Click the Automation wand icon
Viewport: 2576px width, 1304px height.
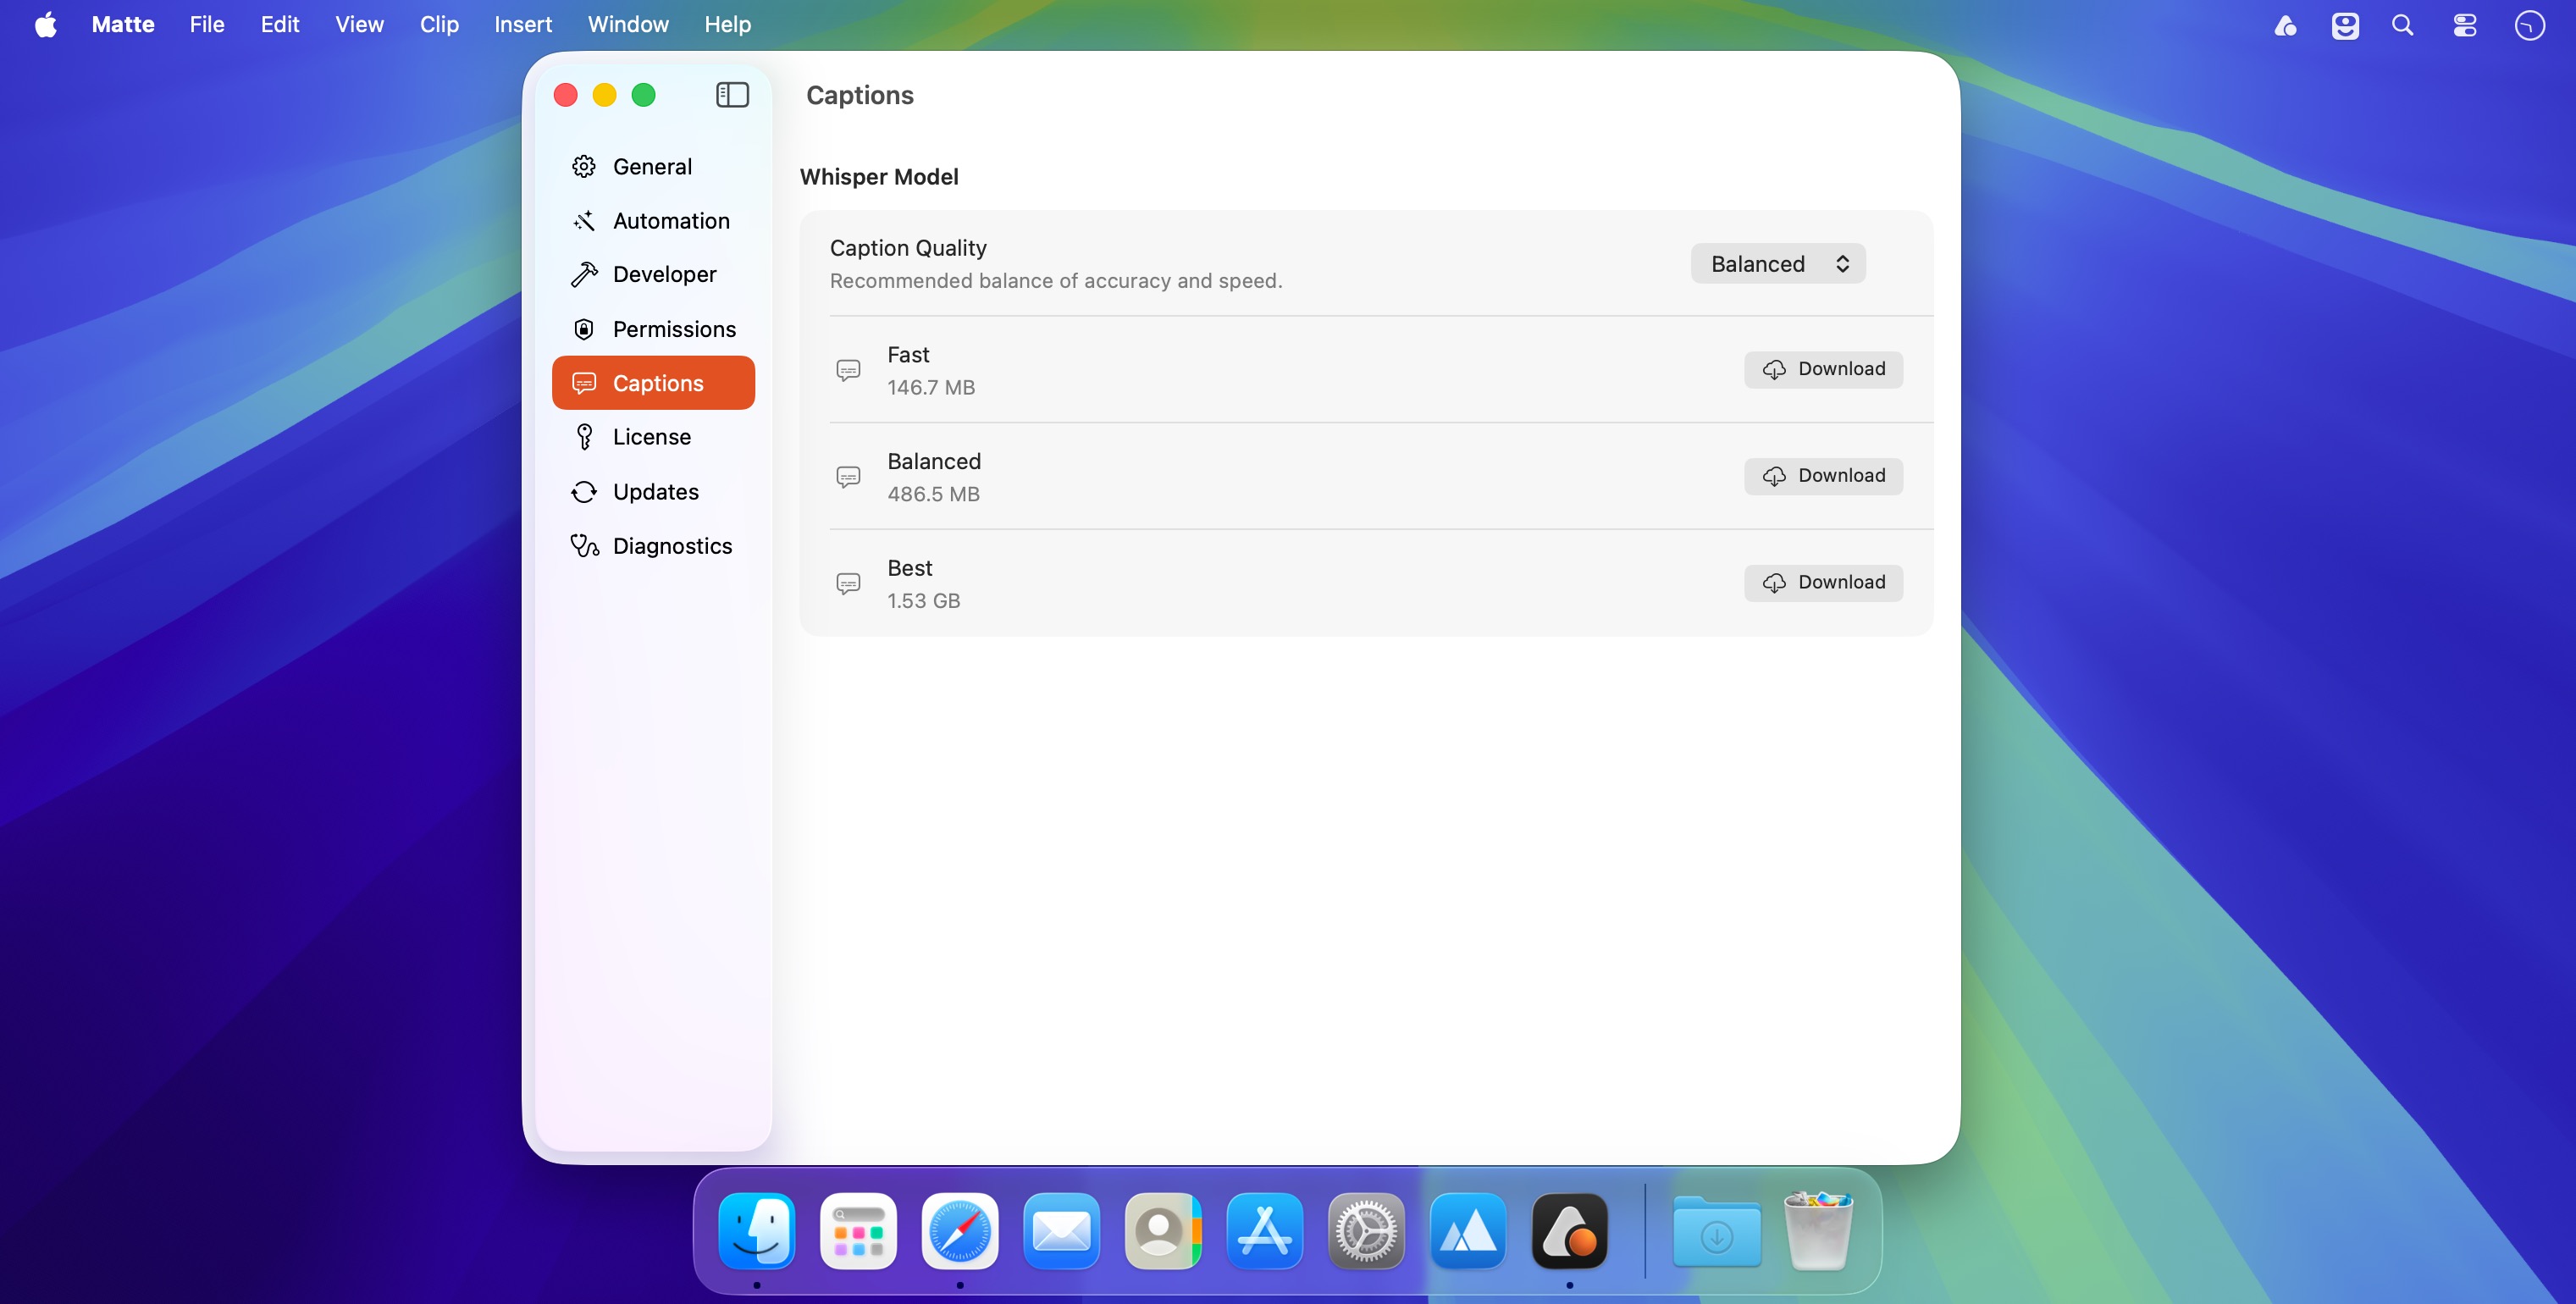click(x=584, y=221)
